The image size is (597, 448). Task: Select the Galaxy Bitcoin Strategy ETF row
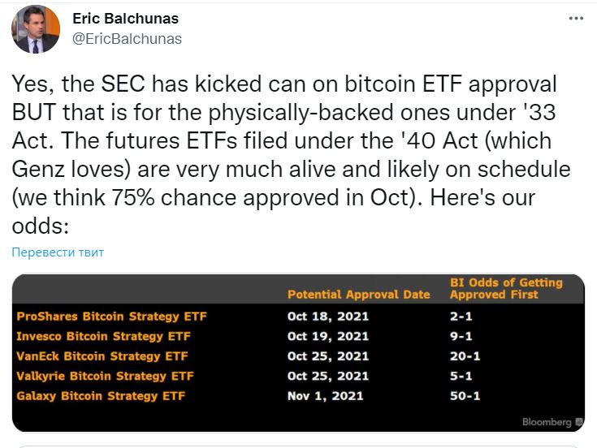coord(101,396)
